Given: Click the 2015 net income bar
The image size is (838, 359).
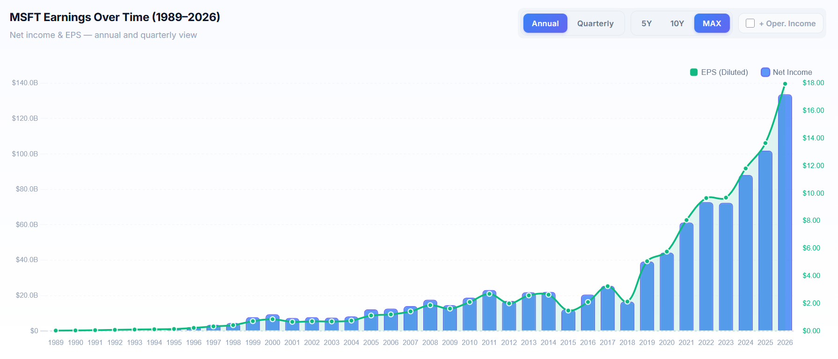Looking at the screenshot, I should tap(568, 320).
